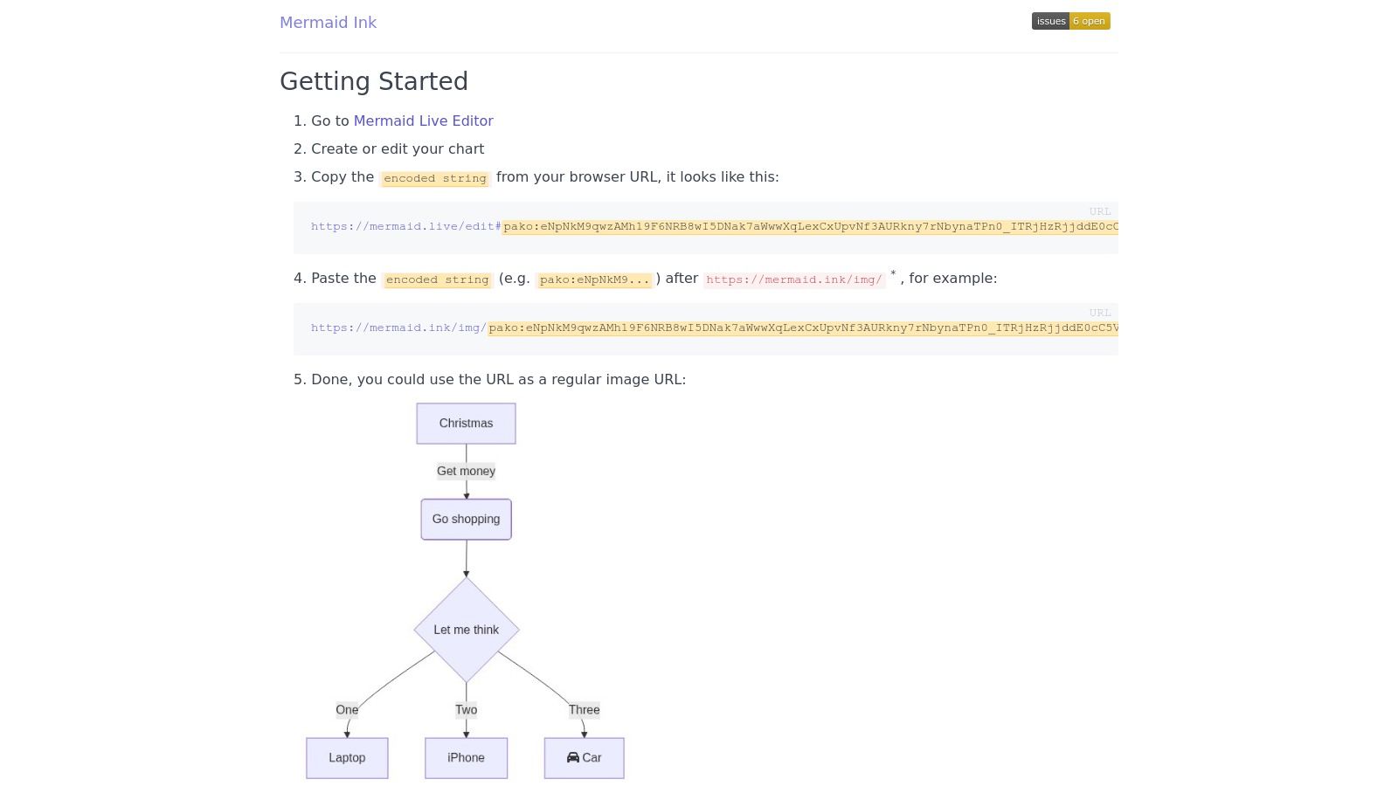Screen dimensions: 1398x786
Task: Click the Christmas flowchart node
Action: [466, 424]
